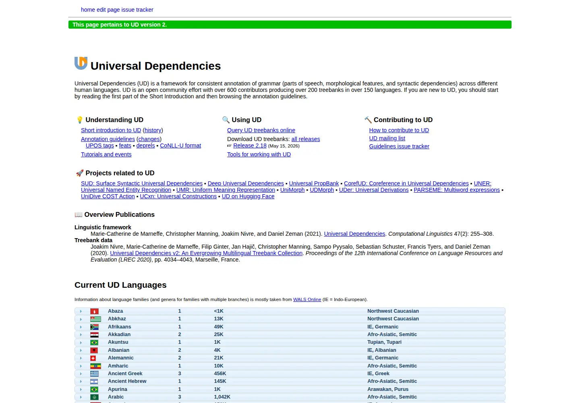
Task: Go to the home link
Action: tap(88, 10)
